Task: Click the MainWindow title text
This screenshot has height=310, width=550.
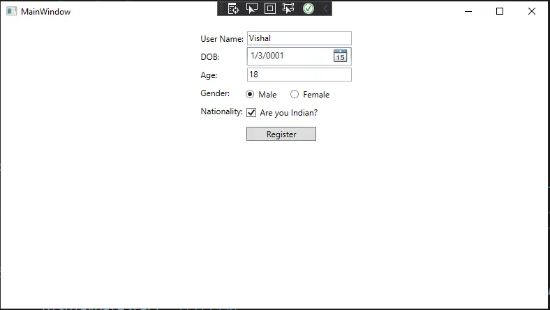Action: (45, 12)
